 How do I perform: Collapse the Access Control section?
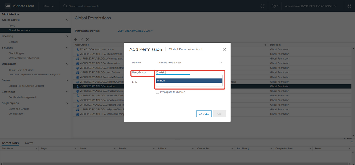click(x=67, y=20)
